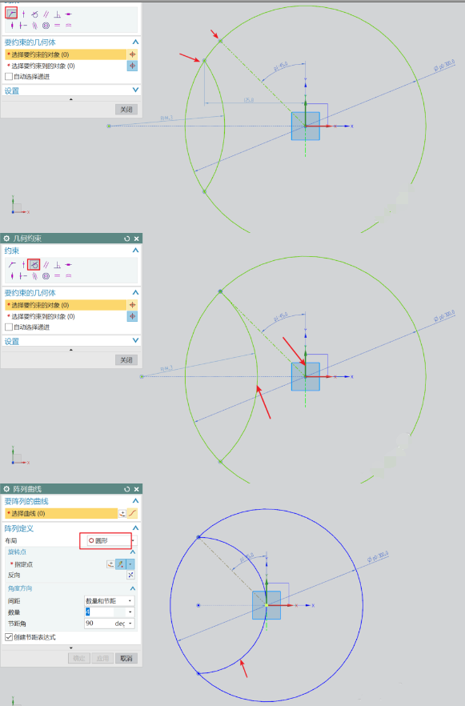The height and width of the screenshot is (706, 465).
Task: Collapse the 角度方向 section
Action: click(133, 588)
